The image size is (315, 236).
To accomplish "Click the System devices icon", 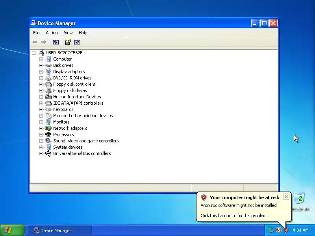I will pyautogui.click(x=48, y=147).
